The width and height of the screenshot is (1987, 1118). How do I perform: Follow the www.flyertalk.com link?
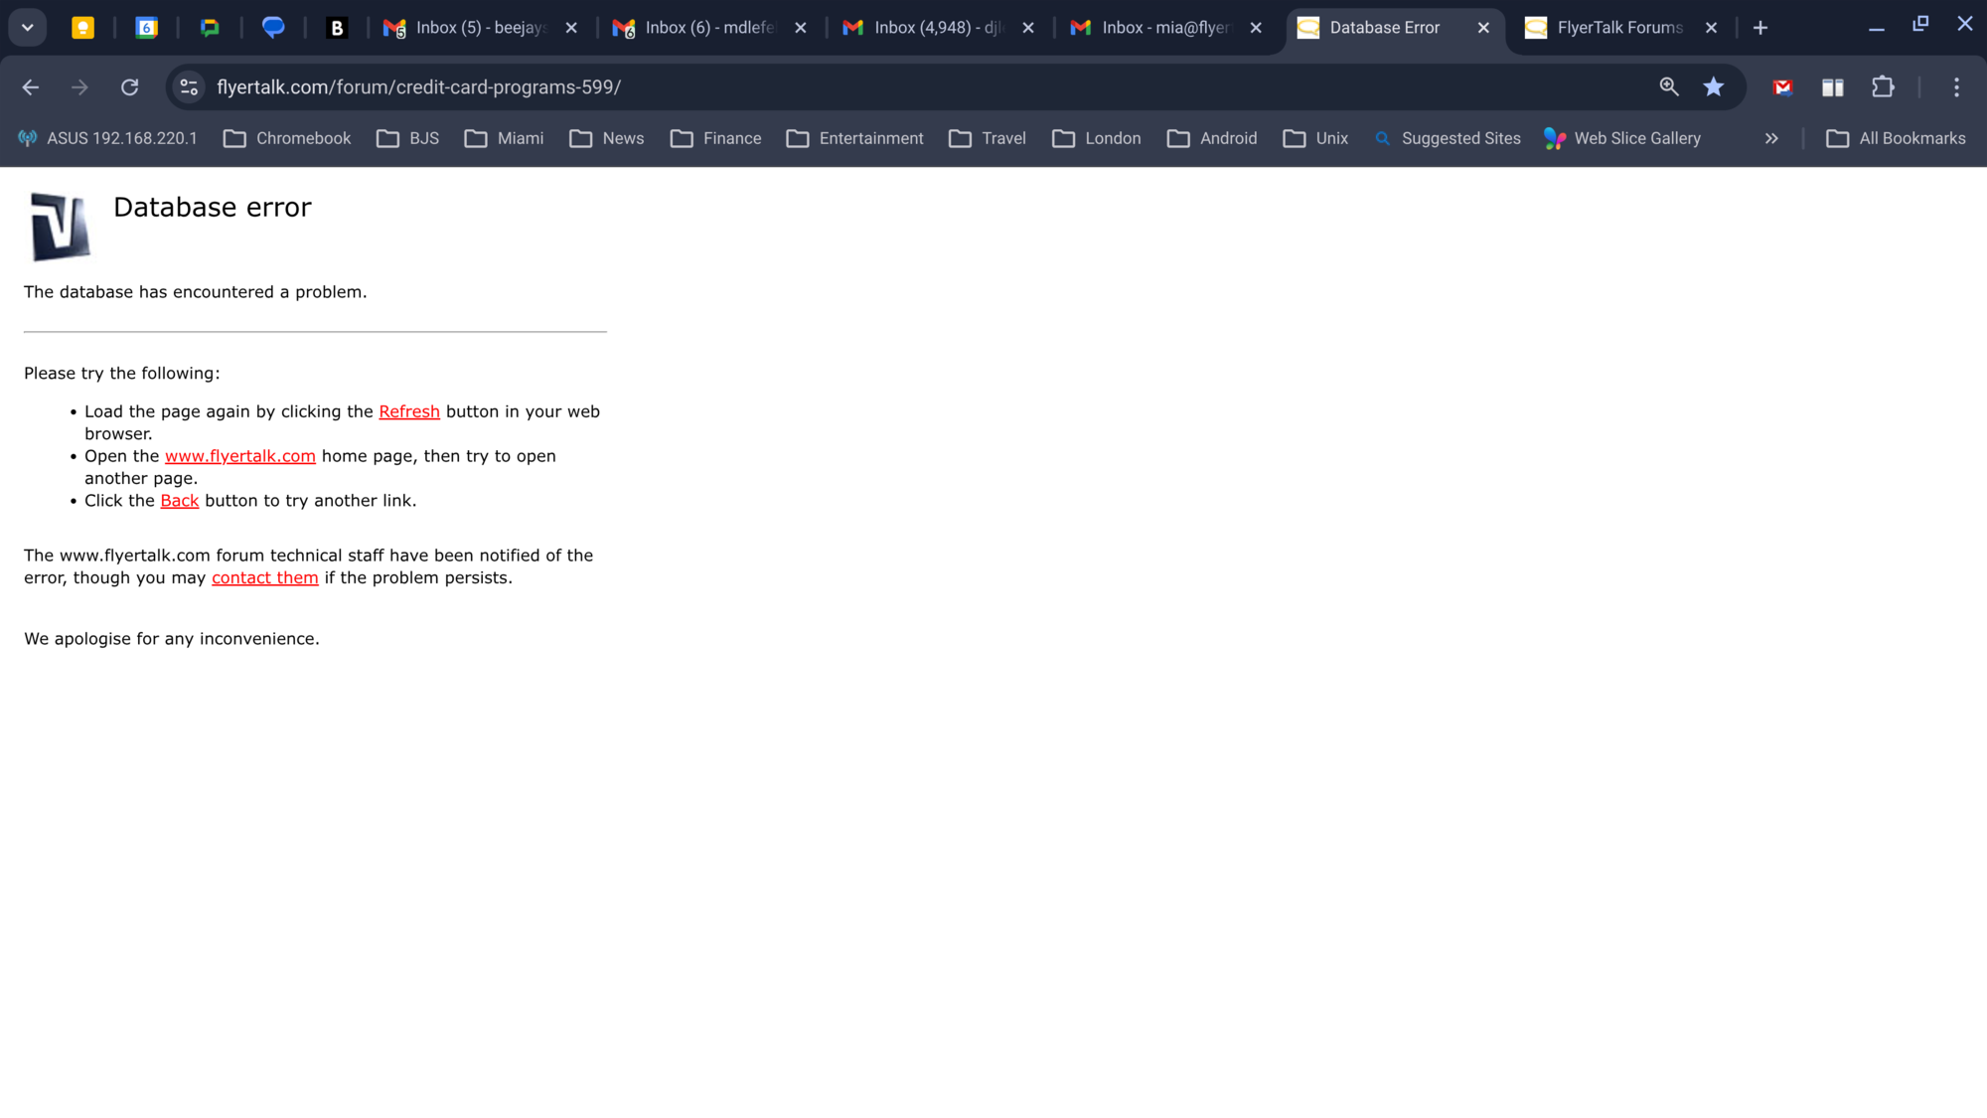pyautogui.click(x=240, y=456)
